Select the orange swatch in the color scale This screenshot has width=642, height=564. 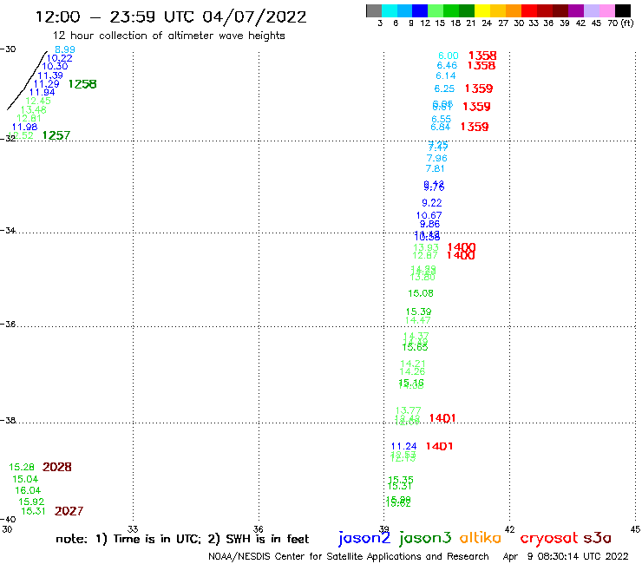coord(514,10)
